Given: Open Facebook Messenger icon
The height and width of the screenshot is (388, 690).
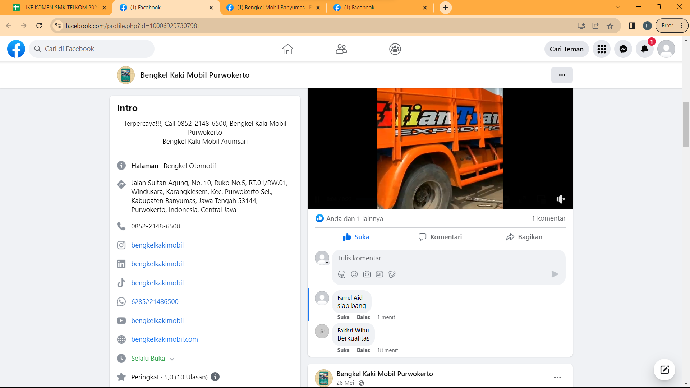Looking at the screenshot, I should coord(623,49).
